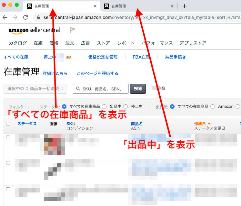Check the third product row checkbox
Screen dimensions: 241x206
click(8, 189)
